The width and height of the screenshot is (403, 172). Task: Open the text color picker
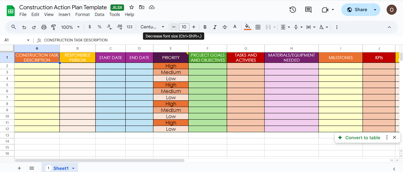tap(235, 27)
